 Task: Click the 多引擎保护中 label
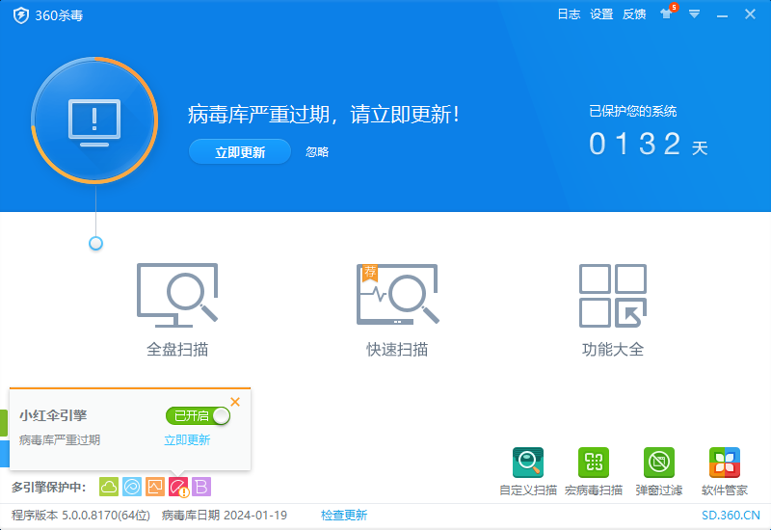[49, 488]
